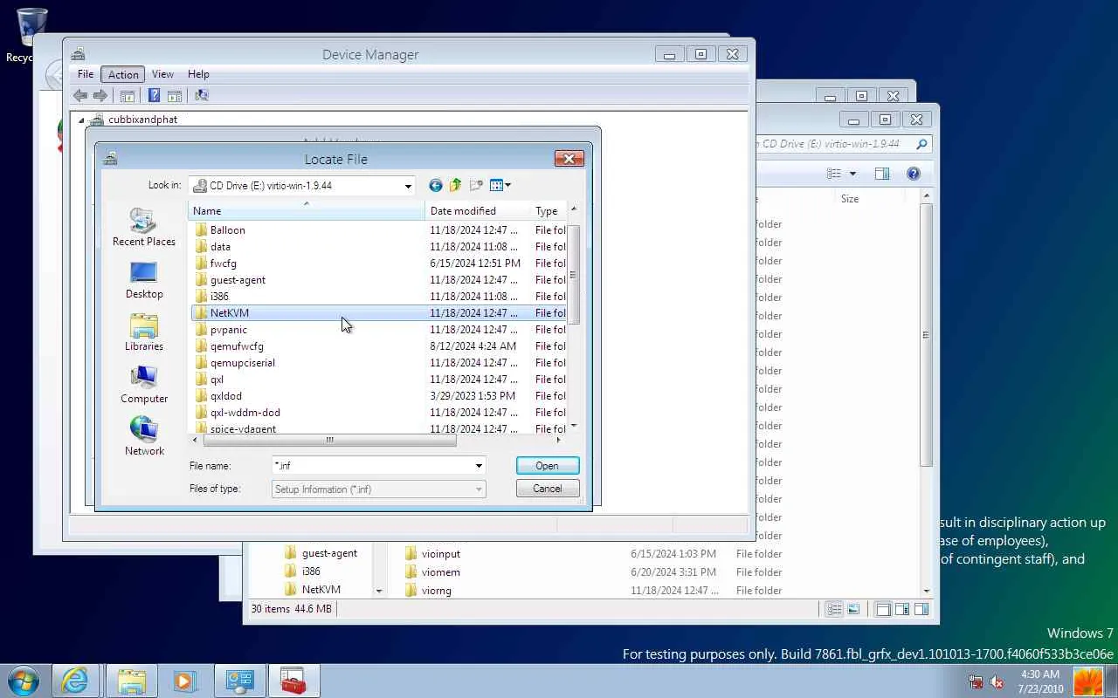
Task: Open the View menu in Device Manager
Action: click(x=162, y=74)
